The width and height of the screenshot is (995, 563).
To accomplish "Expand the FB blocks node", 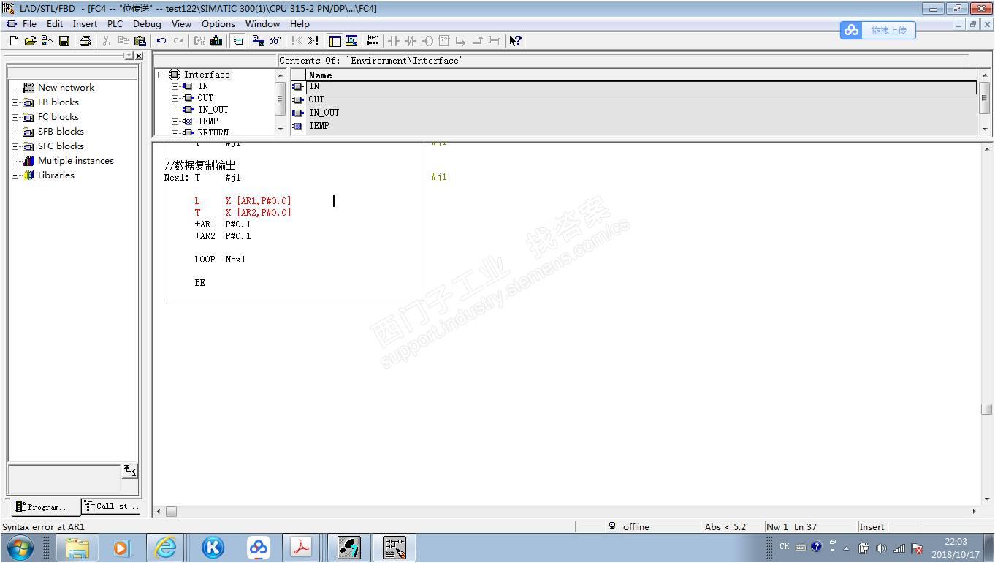I will pyautogui.click(x=15, y=102).
